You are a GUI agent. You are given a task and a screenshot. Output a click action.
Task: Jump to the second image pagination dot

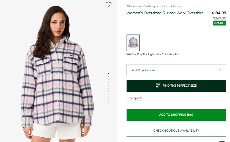tap(109, 76)
